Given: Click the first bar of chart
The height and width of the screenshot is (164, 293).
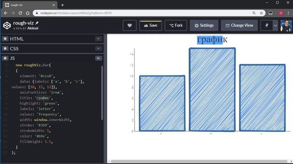Looking at the screenshot, I should coord(162,103).
